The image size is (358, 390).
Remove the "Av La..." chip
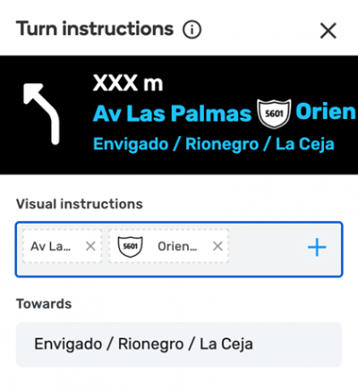click(x=90, y=246)
